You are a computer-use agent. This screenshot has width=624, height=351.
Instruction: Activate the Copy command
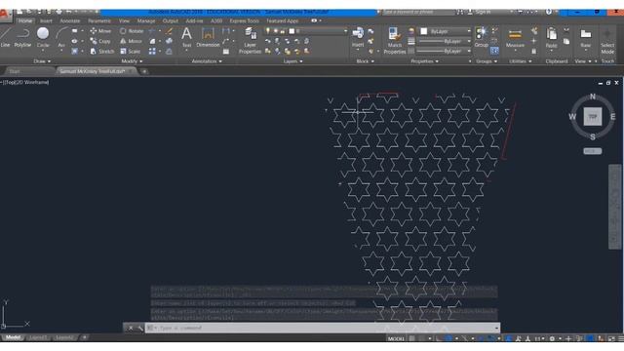[100, 41]
